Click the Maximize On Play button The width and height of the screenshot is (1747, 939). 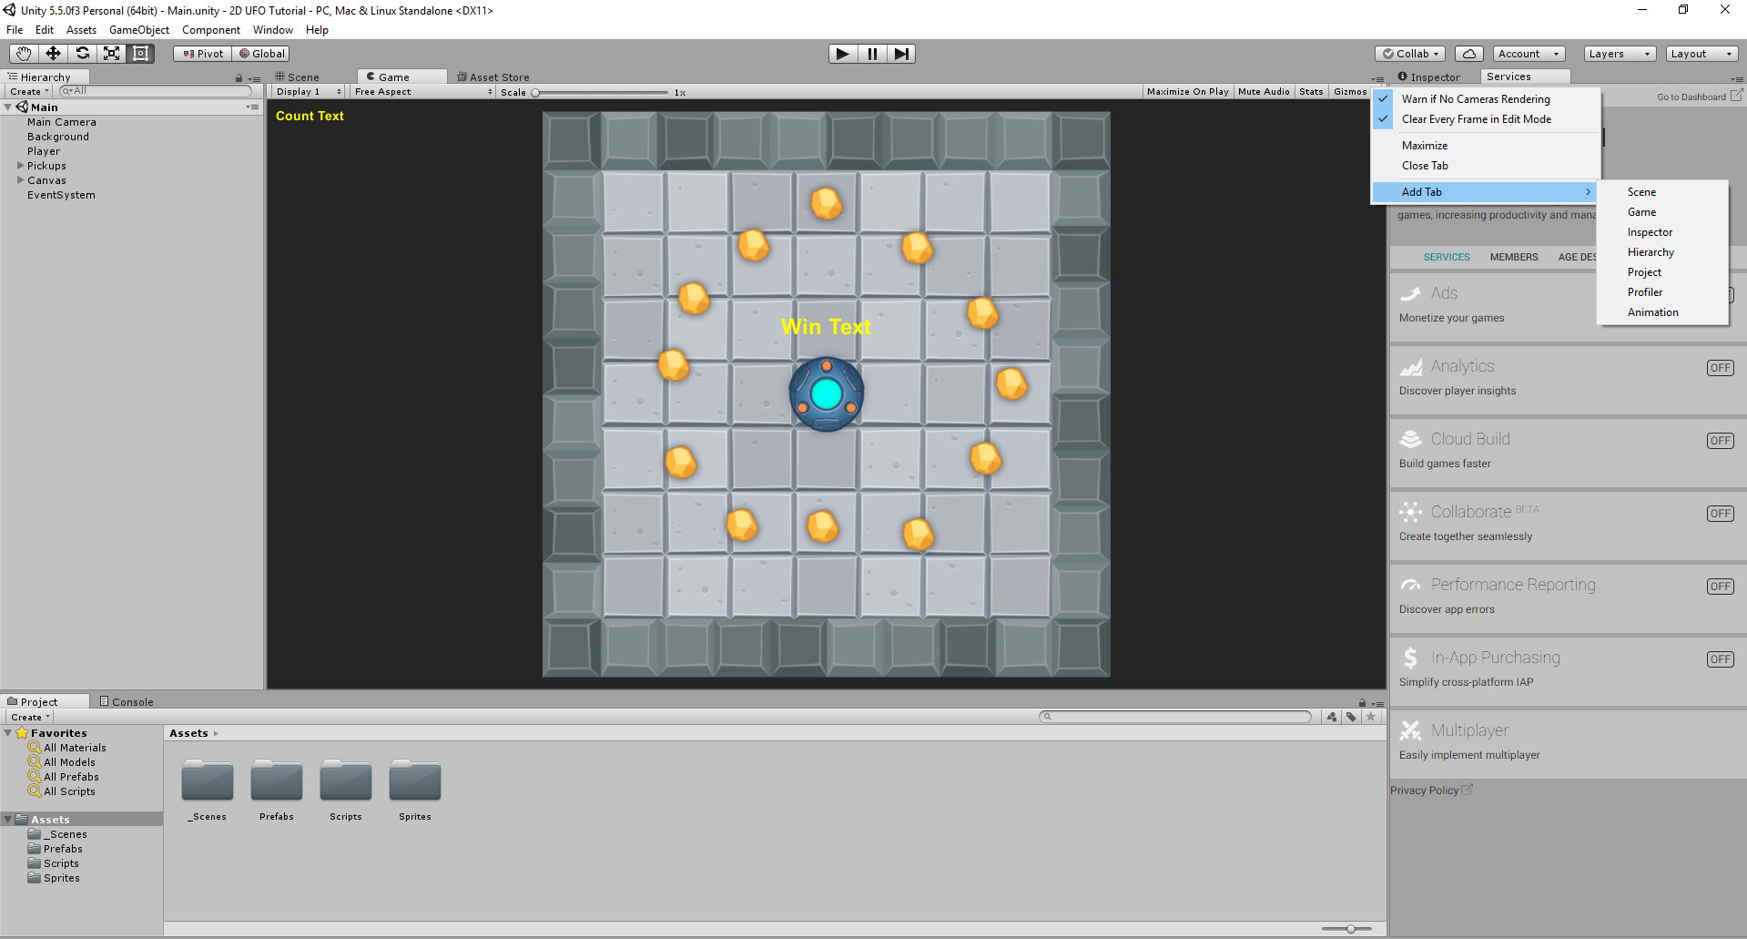1186,91
